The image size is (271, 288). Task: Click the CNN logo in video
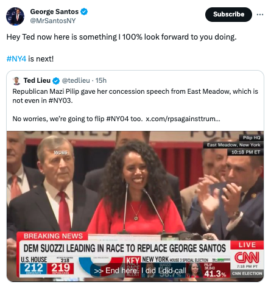[x=247, y=258]
